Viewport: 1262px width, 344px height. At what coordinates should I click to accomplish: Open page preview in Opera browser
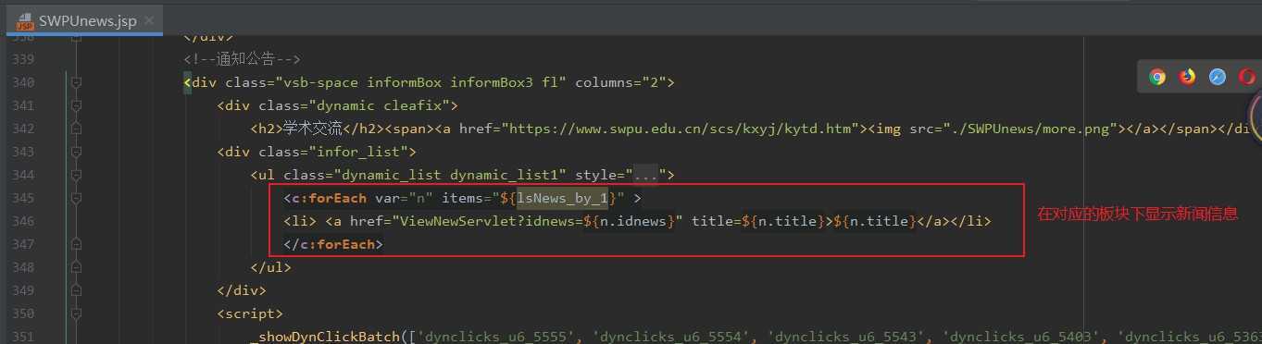1246,77
